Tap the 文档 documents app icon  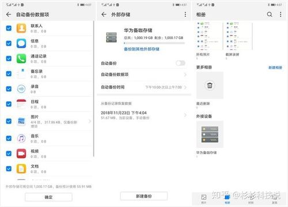[21, 168]
